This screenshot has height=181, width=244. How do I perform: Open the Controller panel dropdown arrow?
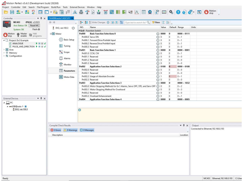pos(38,19)
